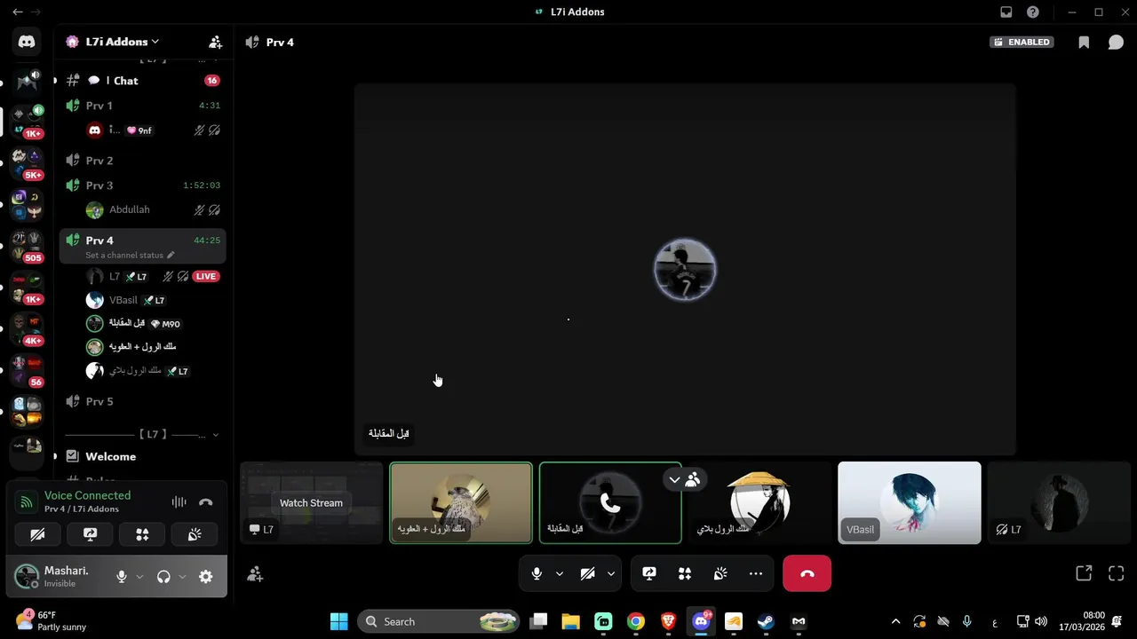Join the Prv 1 voice channel
This screenshot has width=1137, height=639.
(x=142, y=106)
